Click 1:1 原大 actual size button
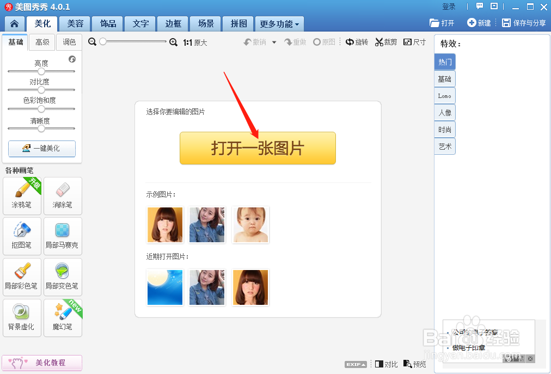 195,42
